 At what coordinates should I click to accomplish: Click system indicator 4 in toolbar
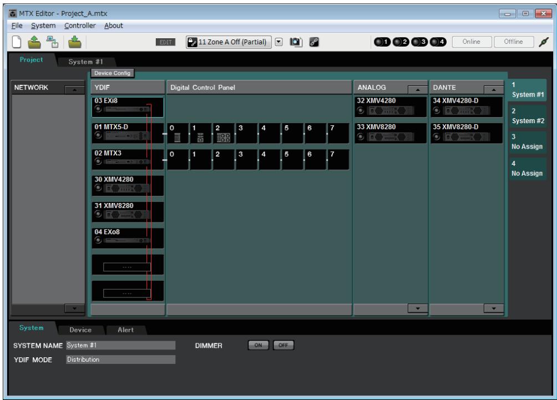(438, 42)
